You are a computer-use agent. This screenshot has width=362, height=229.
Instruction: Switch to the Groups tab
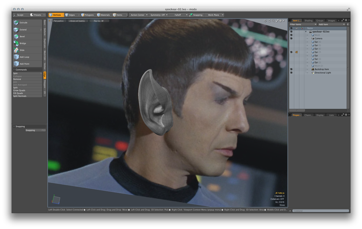pyautogui.click(x=320, y=20)
